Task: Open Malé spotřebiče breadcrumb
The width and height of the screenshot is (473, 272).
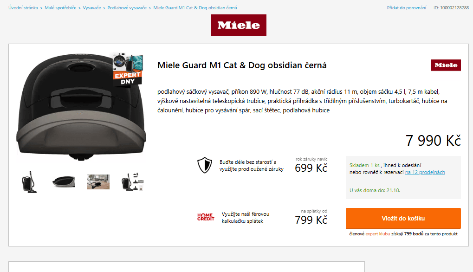Action: 60,8
